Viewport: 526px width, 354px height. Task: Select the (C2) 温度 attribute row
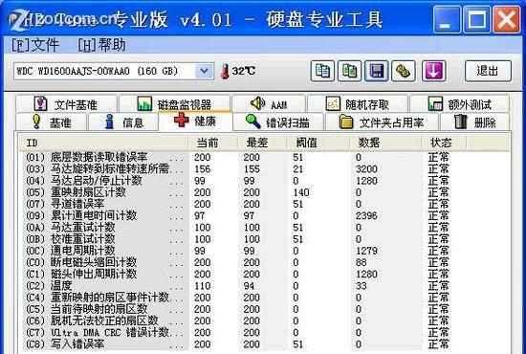(x=265, y=286)
